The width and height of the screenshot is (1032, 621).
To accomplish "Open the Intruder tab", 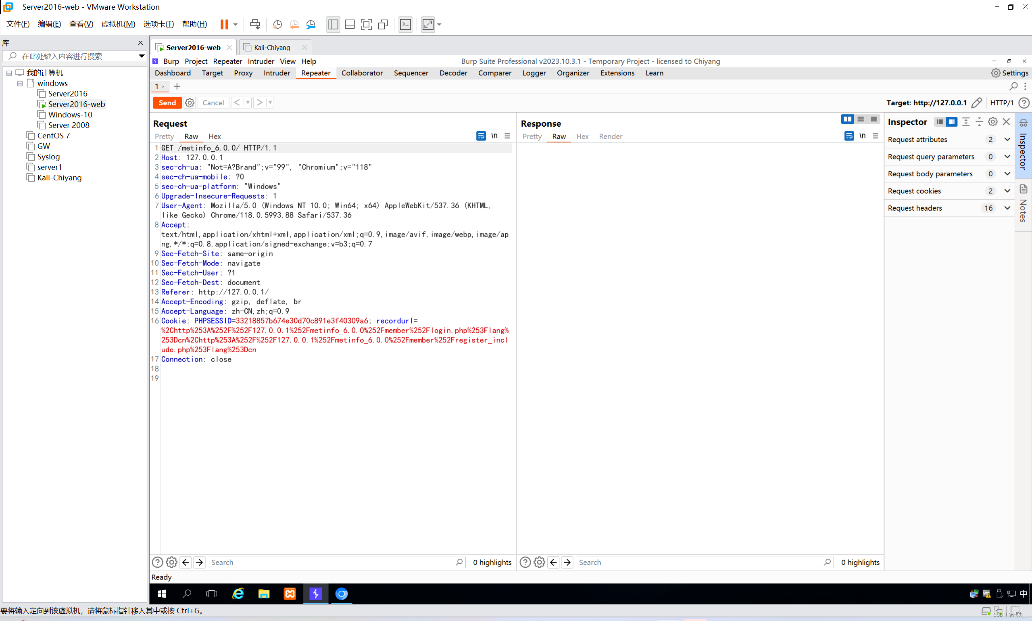I will [x=276, y=73].
